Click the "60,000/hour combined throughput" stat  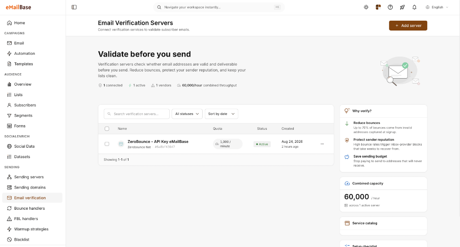(x=207, y=85)
